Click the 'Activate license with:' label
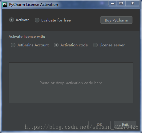Screen dimensions: 142x133 (x=27, y=37)
